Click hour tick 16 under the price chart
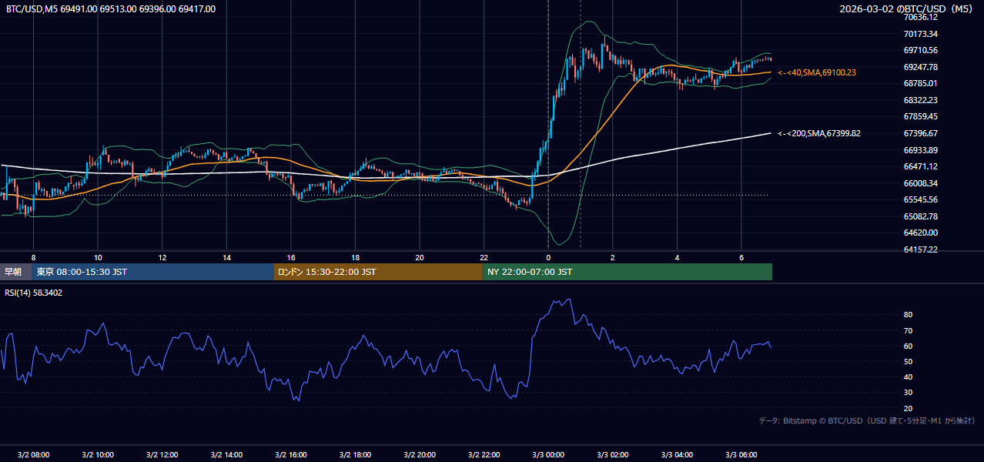Screen dimensions: 984x462 pos(291,257)
